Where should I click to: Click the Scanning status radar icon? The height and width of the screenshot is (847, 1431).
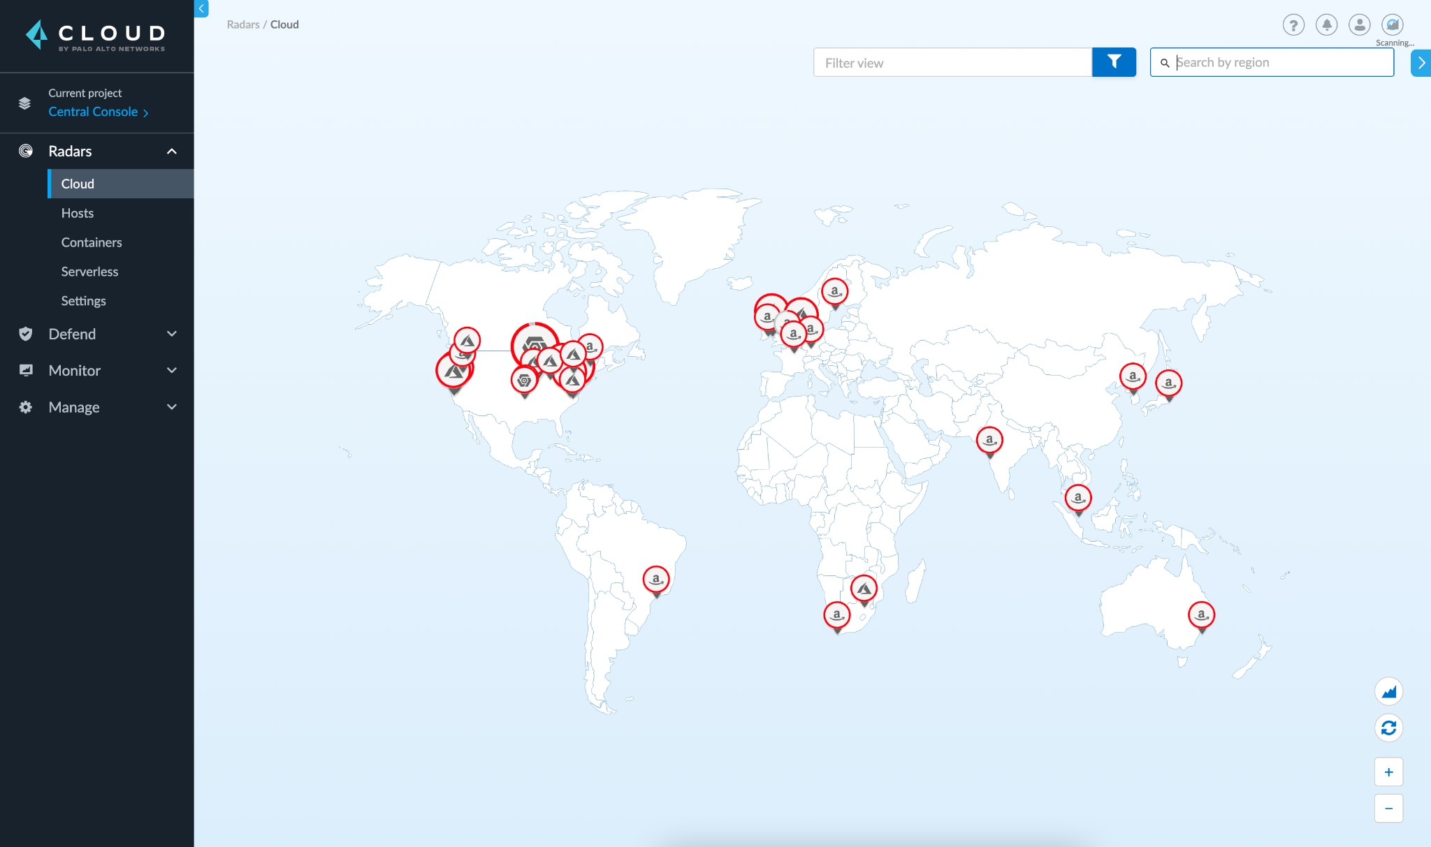1392,25
